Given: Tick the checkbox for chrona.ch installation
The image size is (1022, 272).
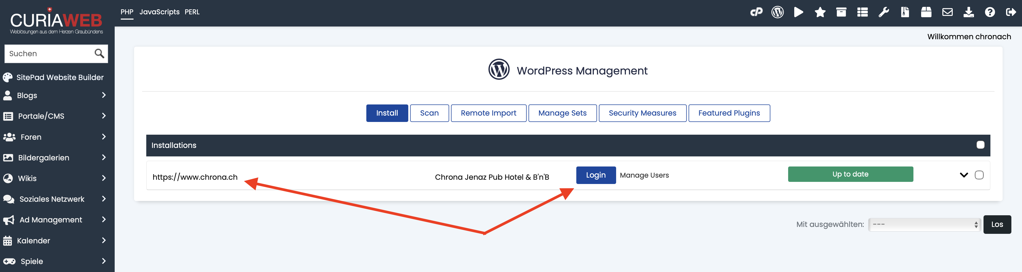Looking at the screenshot, I should click(x=979, y=175).
